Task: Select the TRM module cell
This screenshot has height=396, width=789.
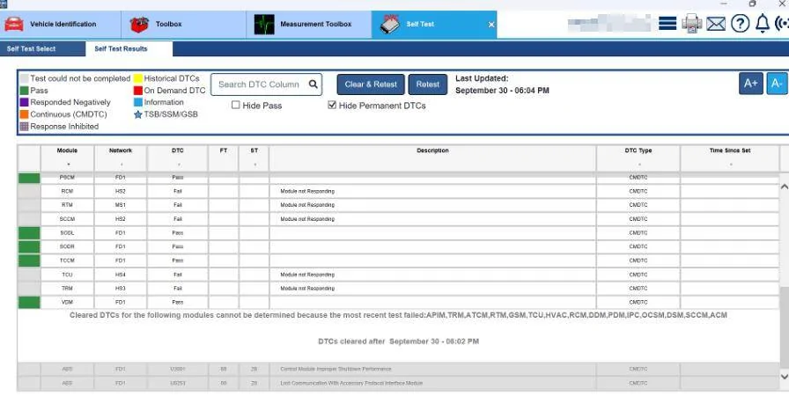Action: click(67, 289)
